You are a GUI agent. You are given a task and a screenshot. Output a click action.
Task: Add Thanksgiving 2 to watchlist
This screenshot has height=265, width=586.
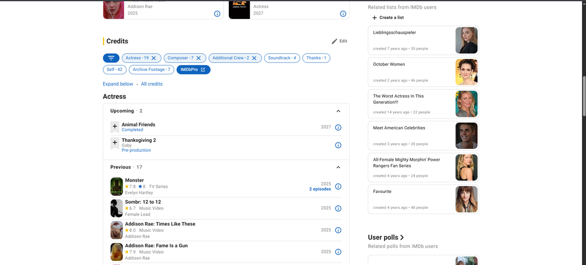pyautogui.click(x=114, y=143)
